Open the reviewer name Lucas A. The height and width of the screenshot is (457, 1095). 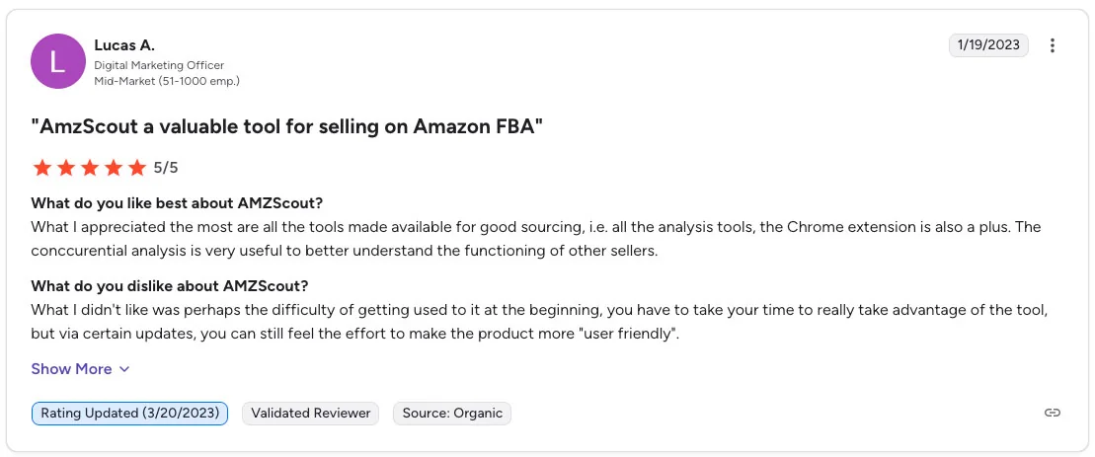(x=124, y=45)
